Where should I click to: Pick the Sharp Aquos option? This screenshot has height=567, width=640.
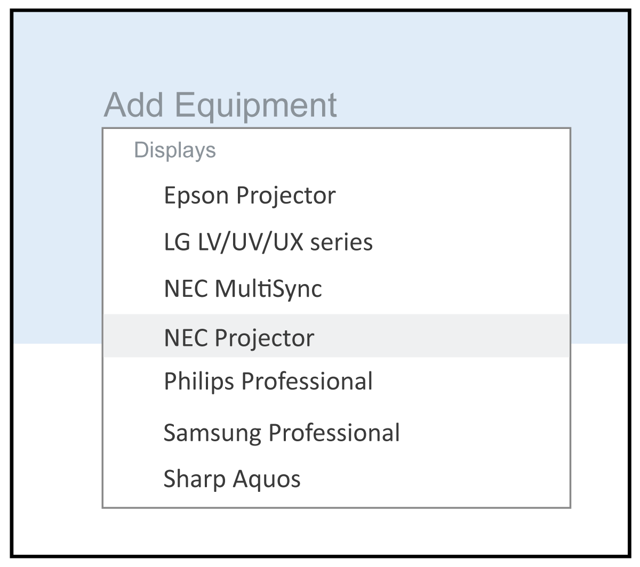point(231,479)
